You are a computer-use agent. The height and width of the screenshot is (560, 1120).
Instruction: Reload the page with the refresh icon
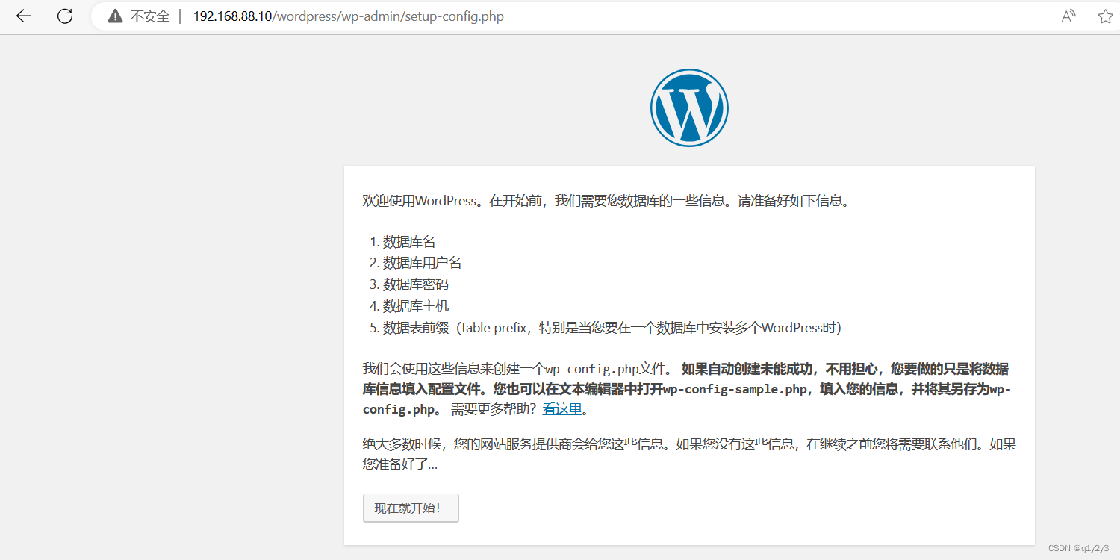pos(65,16)
